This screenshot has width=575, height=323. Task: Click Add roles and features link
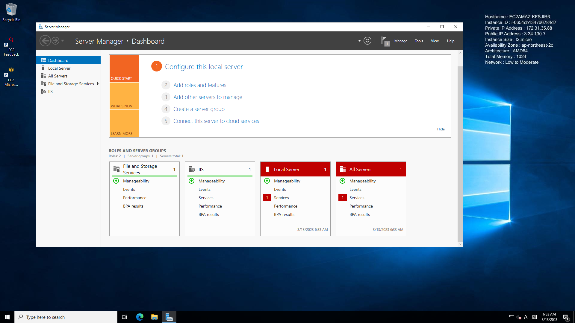(200, 85)
